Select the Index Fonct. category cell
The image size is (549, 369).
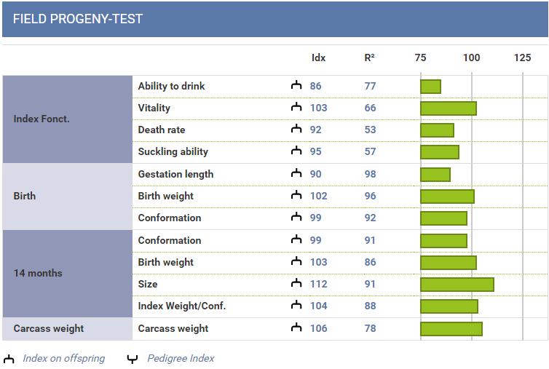pos(68,119)
